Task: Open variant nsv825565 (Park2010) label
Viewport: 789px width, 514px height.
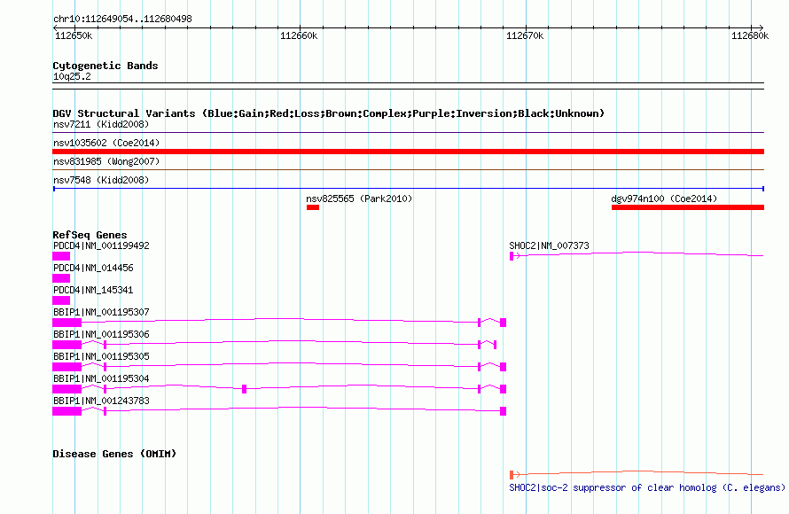Action: (359, 199)
